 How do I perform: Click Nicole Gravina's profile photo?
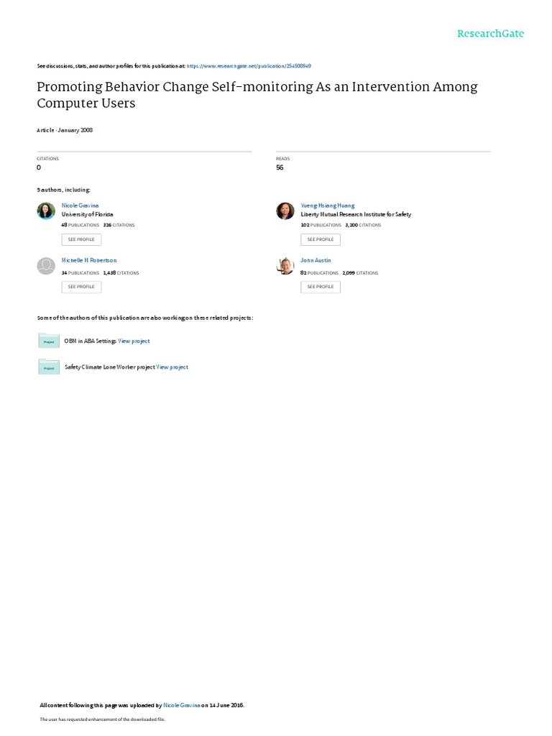click(46, 211)
